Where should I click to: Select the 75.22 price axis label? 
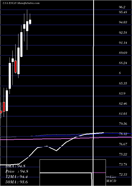coord(123,154)
